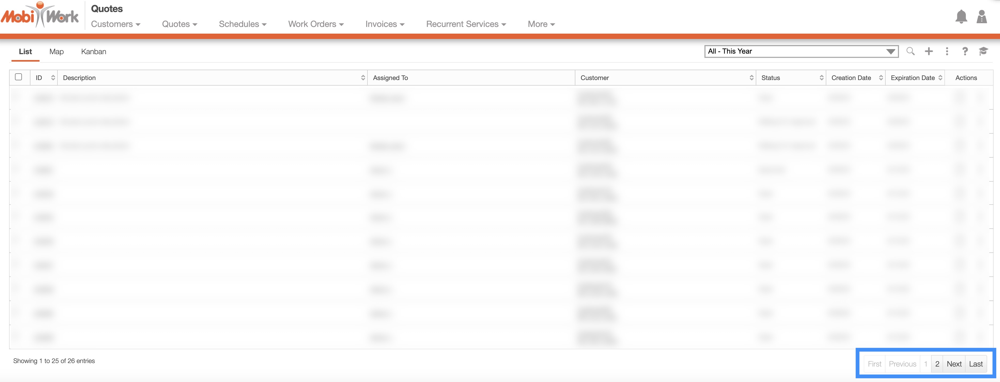The height and width of the screenshot is (382, 1000).
Task: Jump to the Last page
Action: 975,364
